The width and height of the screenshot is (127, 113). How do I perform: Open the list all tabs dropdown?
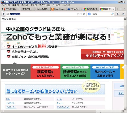click(125, 9)
